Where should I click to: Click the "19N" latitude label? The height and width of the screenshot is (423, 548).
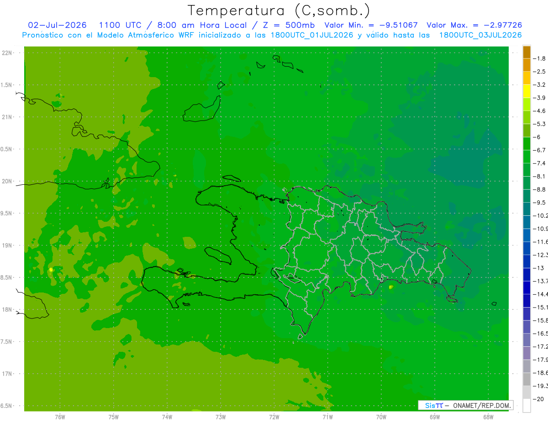(x=7, y=245)
